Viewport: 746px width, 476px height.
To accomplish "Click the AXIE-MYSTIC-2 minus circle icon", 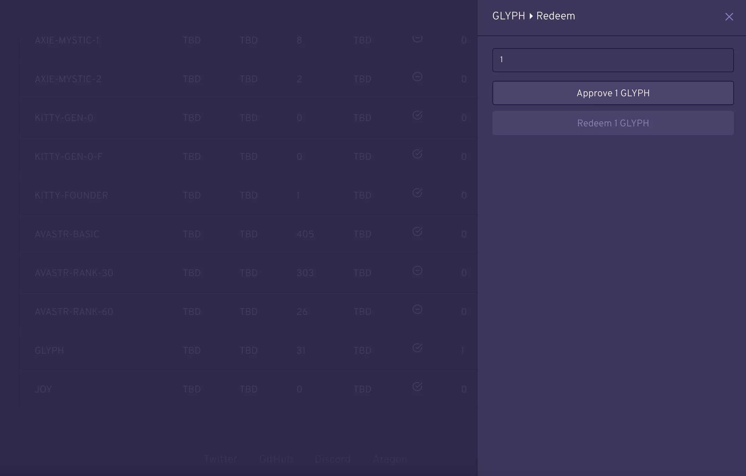I will pos(417,77).
